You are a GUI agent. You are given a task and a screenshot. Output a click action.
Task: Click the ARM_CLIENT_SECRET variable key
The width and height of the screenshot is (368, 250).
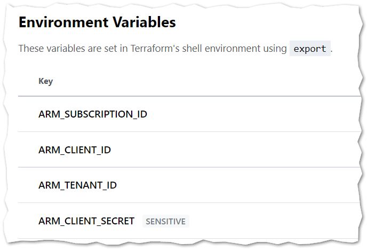point(86,221)
